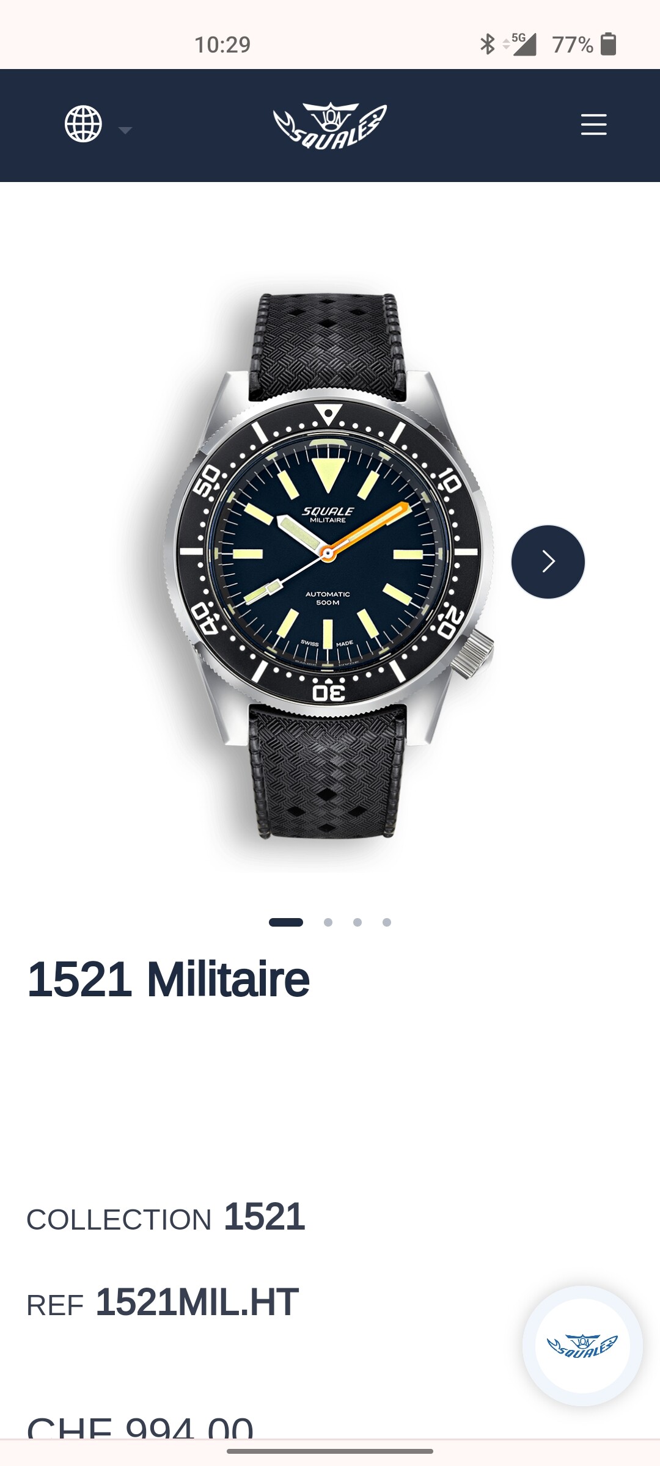Select the first carousel indicator
The image size is (660, 1466).
286,922
